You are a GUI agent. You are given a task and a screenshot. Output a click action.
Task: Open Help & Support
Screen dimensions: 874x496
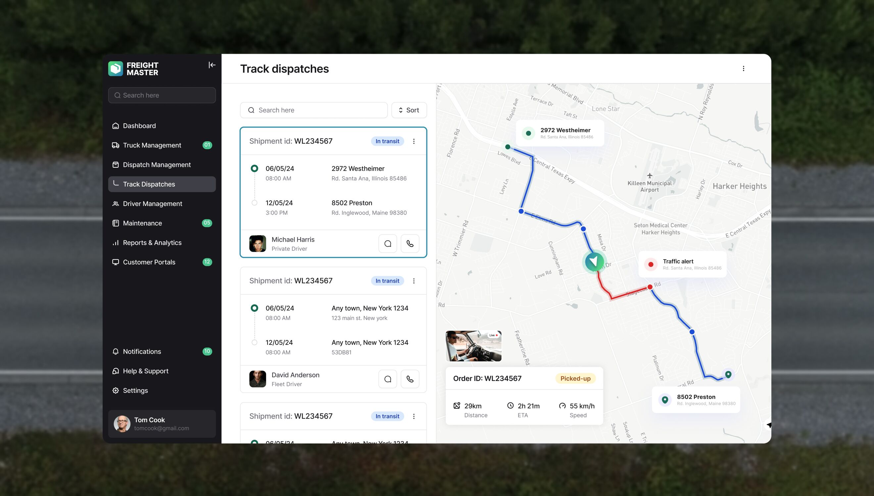(162, 371)
